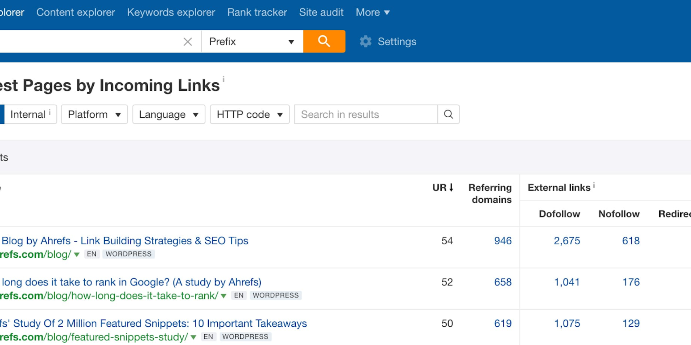Image resolution: width=691 pixels, height=345 pixels.
Task: Open Site audit
Action: click(321, 12)
